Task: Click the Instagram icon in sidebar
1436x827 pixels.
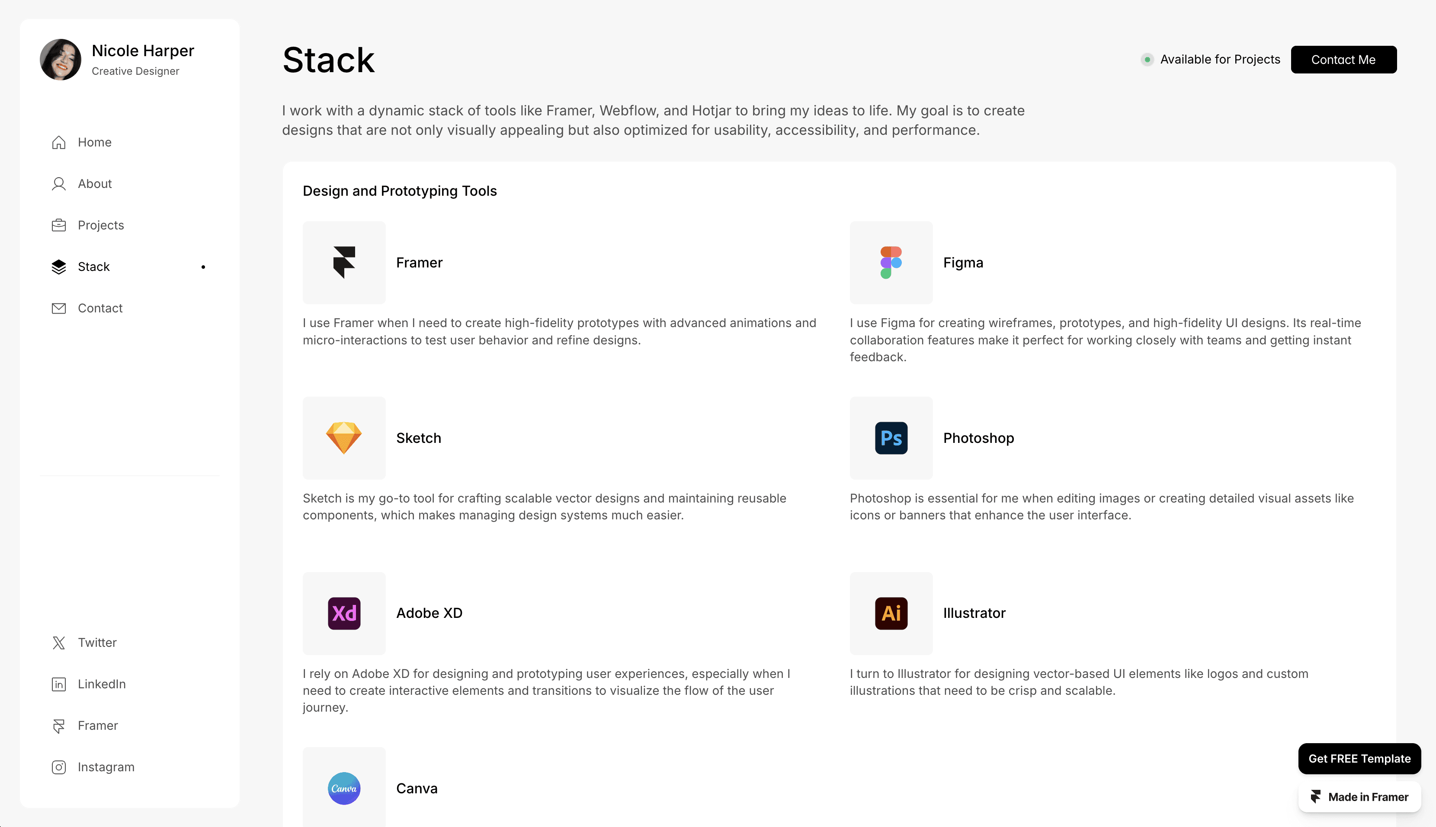Action: (58, 767)
